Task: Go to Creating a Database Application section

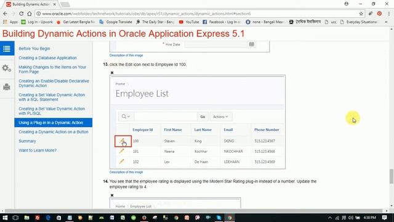Action: click(x=47, y=58)
